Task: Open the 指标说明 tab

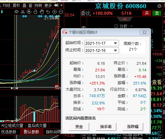Action: 53,132
